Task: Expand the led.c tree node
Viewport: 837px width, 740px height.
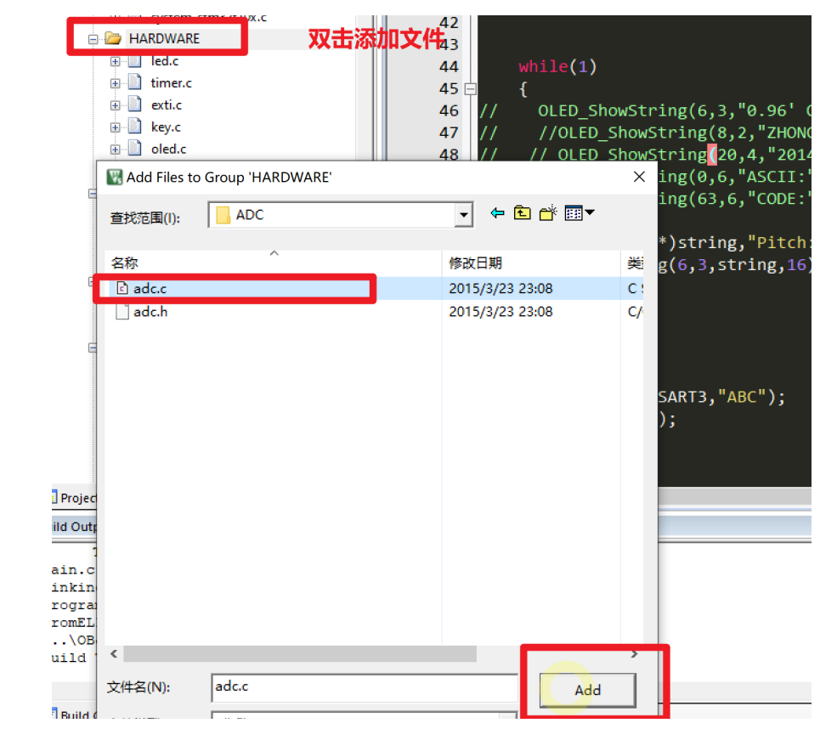Action: point(115,61)
